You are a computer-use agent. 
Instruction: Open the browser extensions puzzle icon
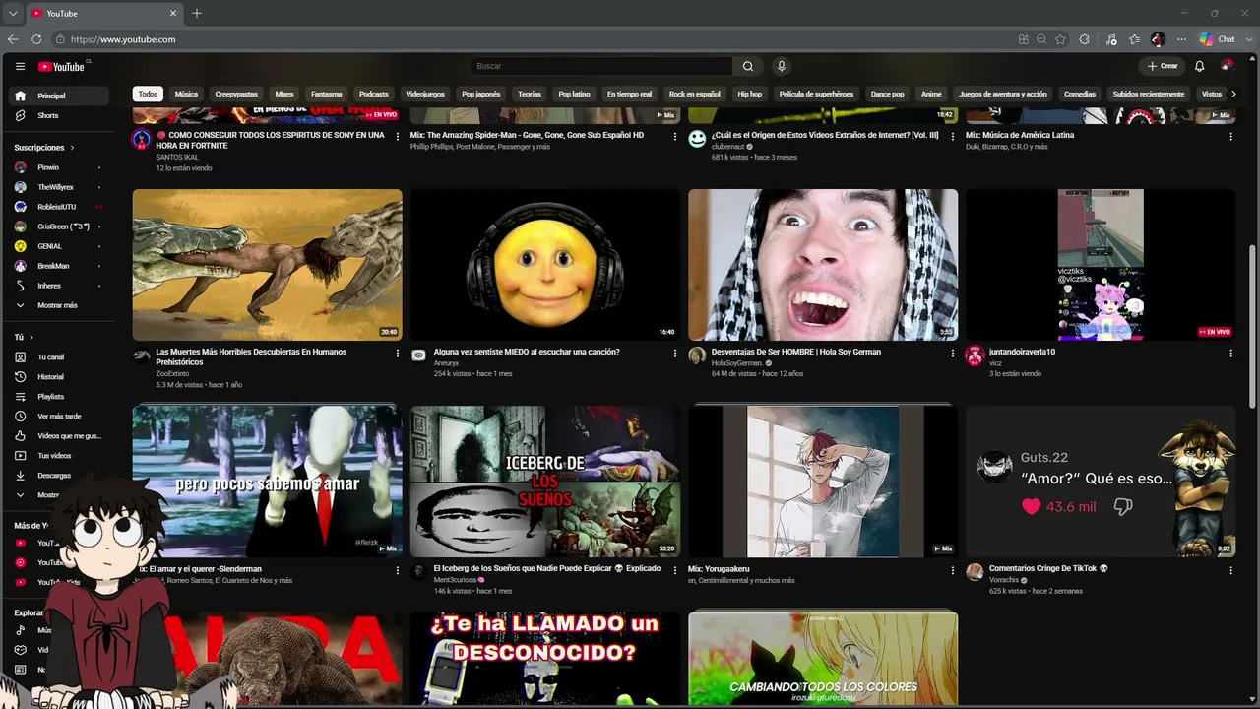coord(1085,39)
